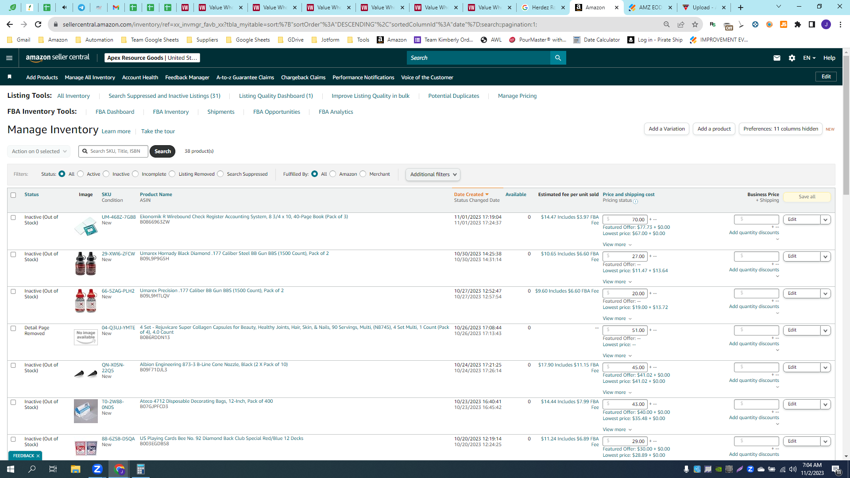Click the Add a product button
Viewport: 850px width, 478px height.
(714, 129)
